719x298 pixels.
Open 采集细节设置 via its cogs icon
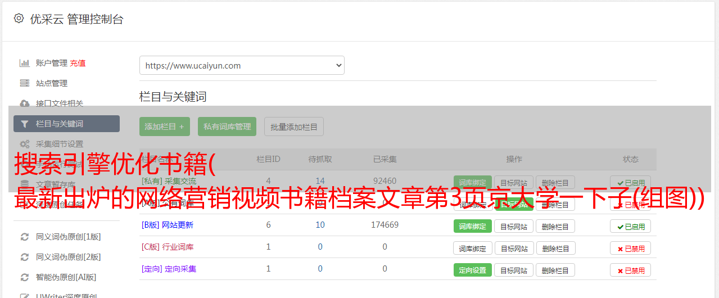[25, 144]
